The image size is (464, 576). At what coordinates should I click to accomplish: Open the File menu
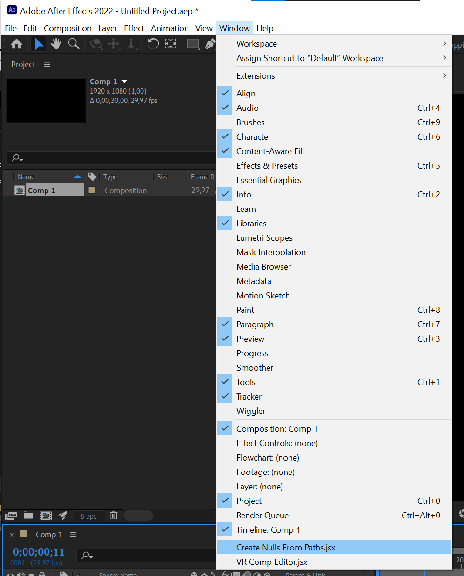tap(11, 28)
